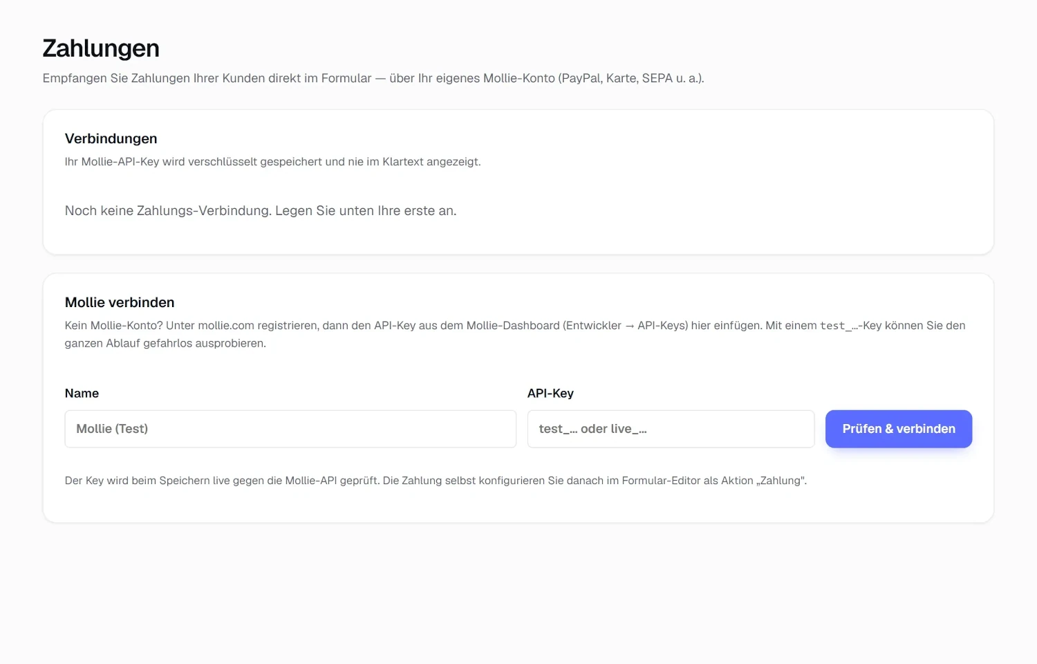The image size is (1037, 664).
Task: Select the Verbindungen section title
Action: pyautogui.click(x=111, y=138)
